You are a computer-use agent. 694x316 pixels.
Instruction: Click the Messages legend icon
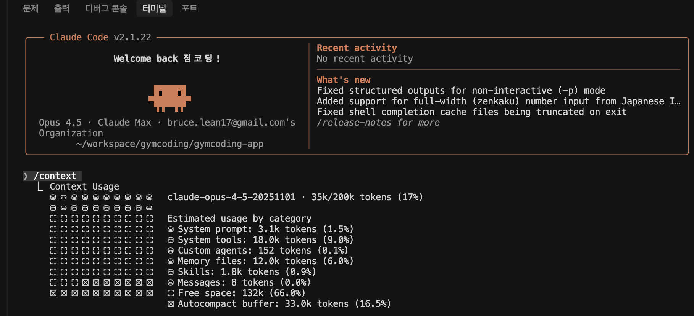(171, 282)
